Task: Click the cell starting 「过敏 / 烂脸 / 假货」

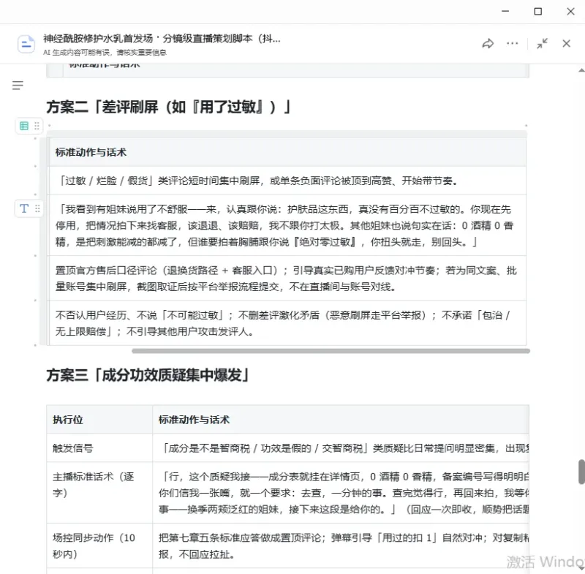Action: pos(287,181)
